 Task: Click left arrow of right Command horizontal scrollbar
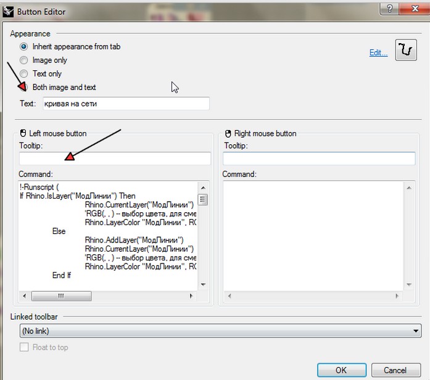pyautogui.click(x=229, y=296)
